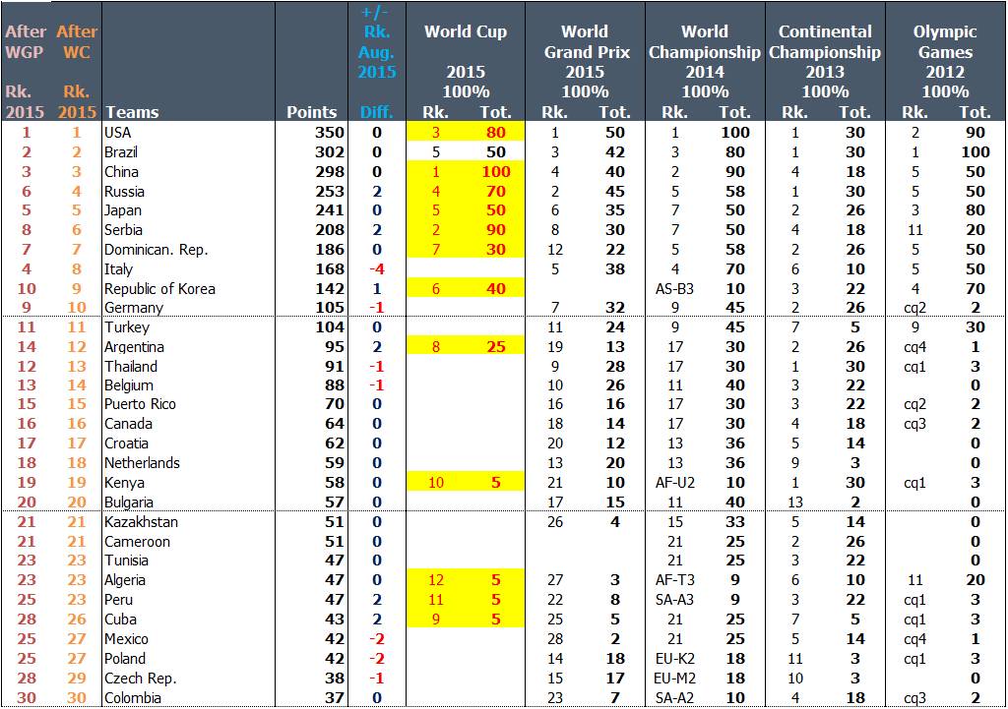The width and height of the screenshot is (1008, 709).
Task: Click Turkey's points value 104
Action: click(x=330, y=327)
